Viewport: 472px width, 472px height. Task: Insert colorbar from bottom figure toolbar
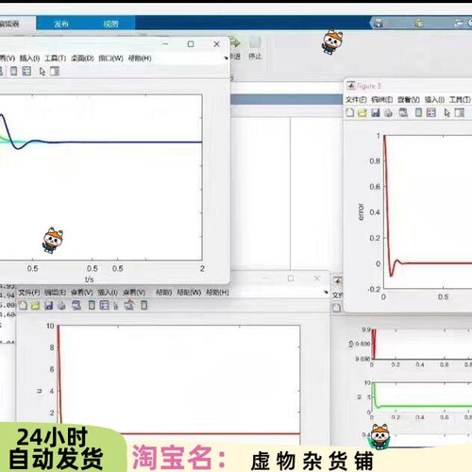click(92, 305)
